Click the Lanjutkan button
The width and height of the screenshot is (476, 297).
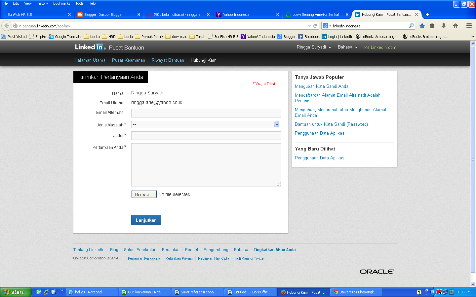pyautogui.click(x=146, y=220)
